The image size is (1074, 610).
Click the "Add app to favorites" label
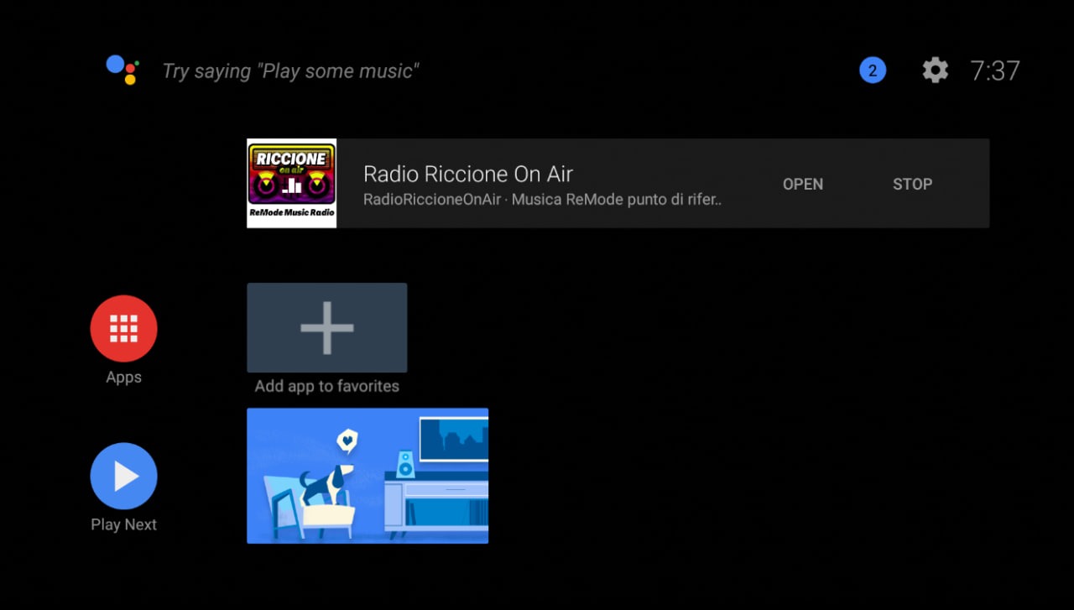coord(327,386)
